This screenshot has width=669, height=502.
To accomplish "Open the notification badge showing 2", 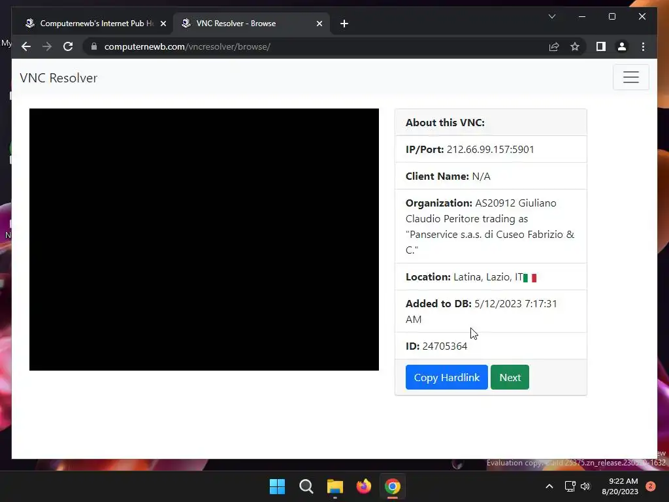I will coord(651,486).
